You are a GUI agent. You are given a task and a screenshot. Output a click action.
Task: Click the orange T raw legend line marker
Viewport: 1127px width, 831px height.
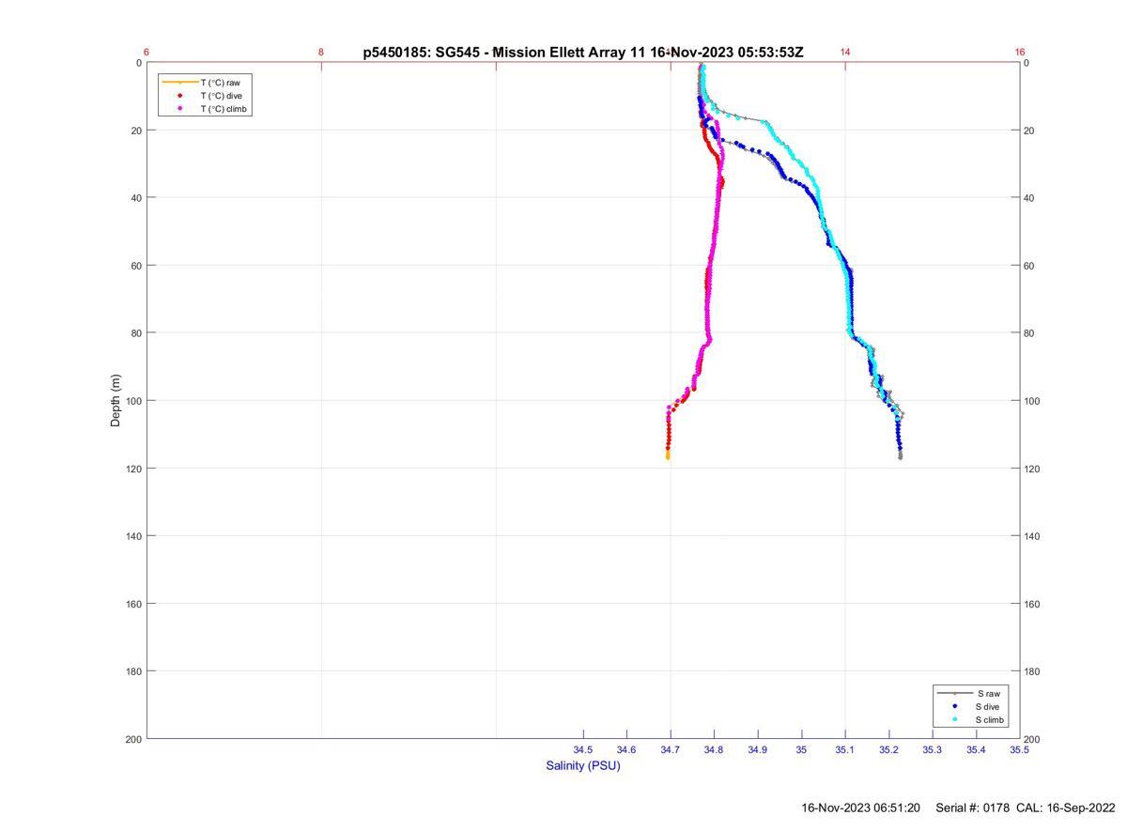tap(179, 83)
